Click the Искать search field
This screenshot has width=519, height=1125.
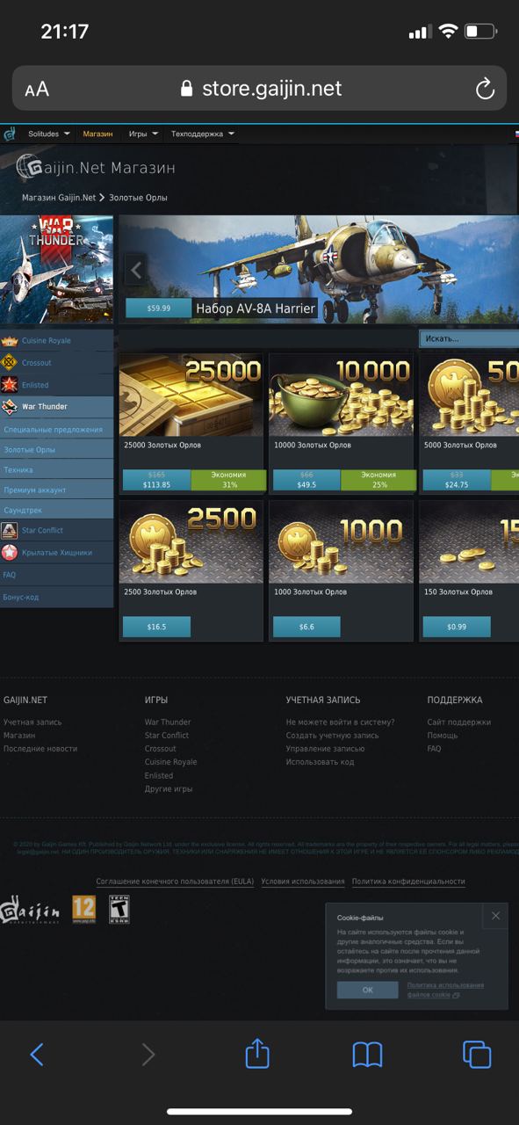pos(469,338)
